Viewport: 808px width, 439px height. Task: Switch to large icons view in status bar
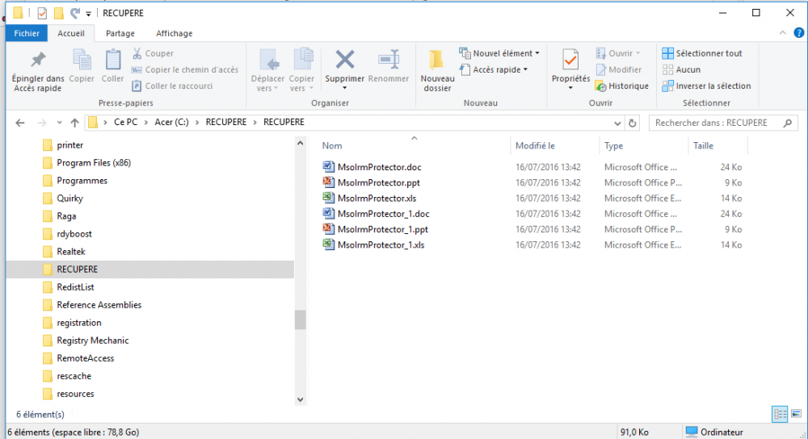795,414
